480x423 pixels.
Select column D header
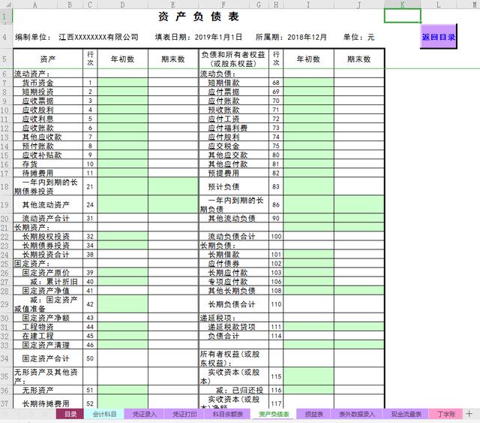click(122, 5)
